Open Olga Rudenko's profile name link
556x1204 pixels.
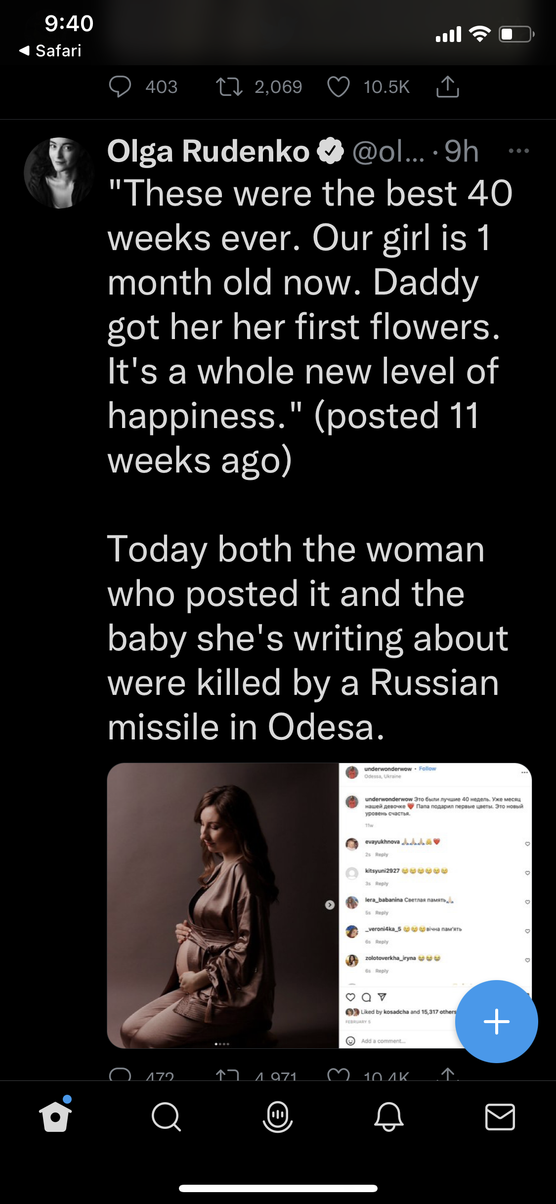tap(209, 151)
